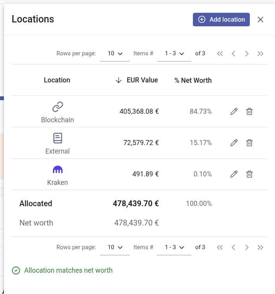Go to previous page in bottom pagination

233,247
